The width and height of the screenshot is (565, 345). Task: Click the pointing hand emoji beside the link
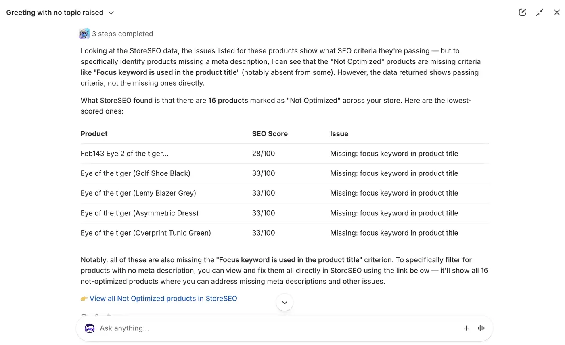click(x=84, y=299)
